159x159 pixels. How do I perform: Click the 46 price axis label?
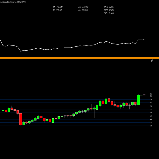point(151,116)
